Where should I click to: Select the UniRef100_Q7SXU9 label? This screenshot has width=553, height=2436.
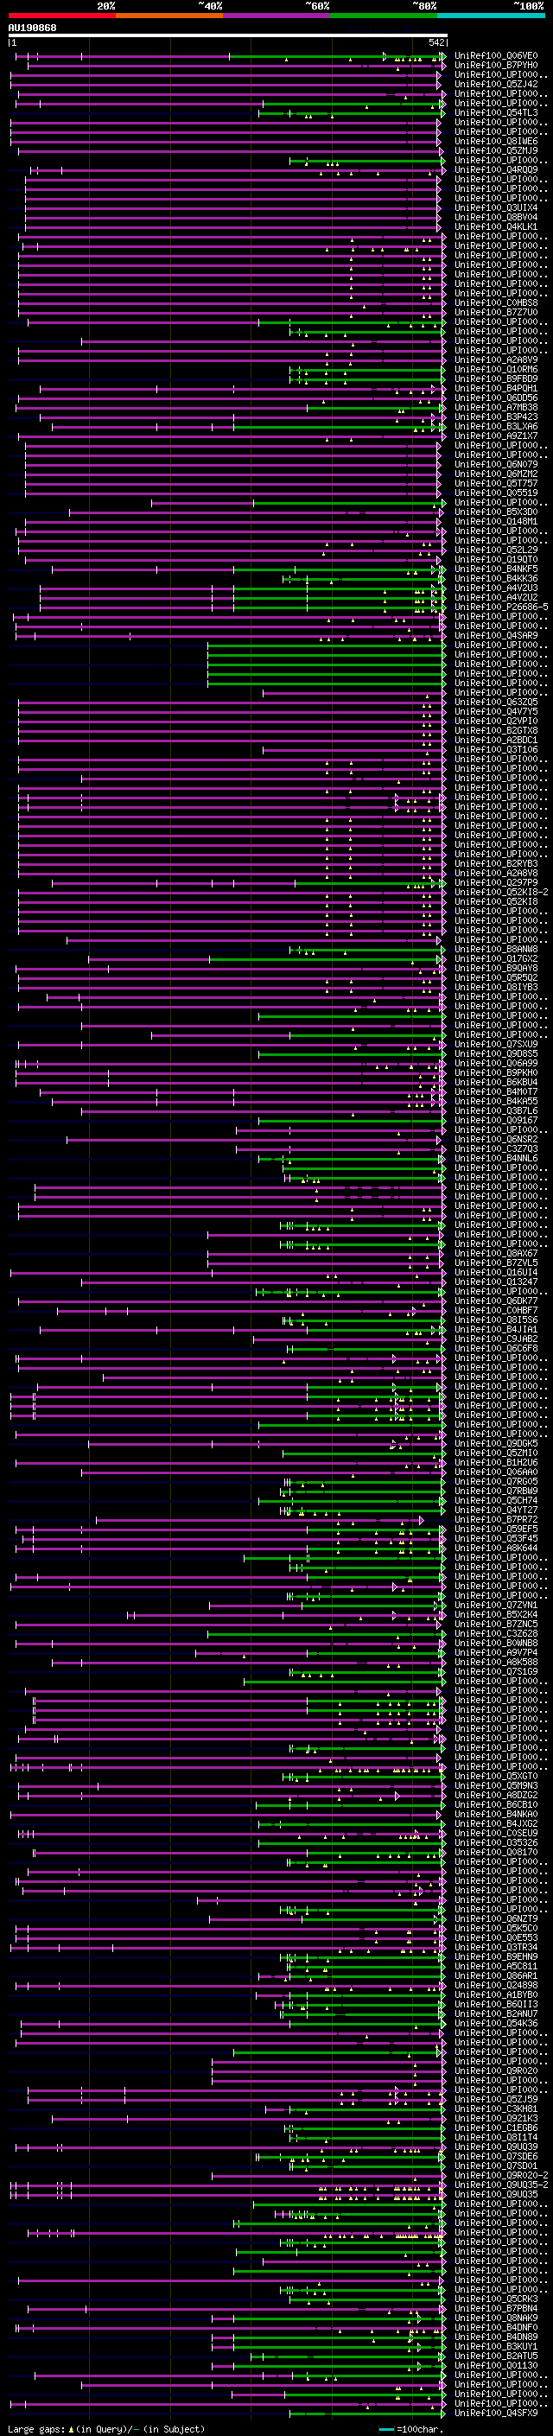496,1044
